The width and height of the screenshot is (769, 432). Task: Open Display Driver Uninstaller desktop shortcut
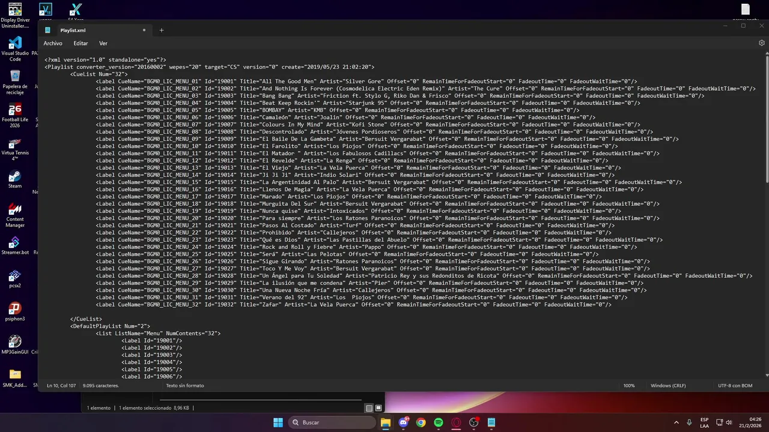pyautogui.click(x=15, y=16)
